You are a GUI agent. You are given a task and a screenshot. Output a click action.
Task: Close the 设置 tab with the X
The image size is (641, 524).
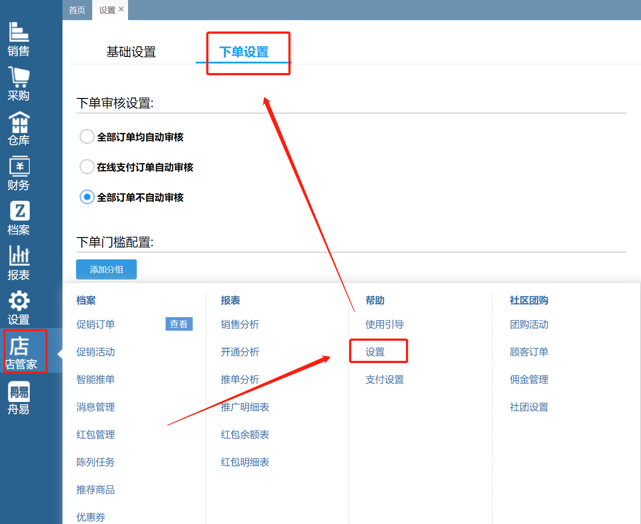121,9
